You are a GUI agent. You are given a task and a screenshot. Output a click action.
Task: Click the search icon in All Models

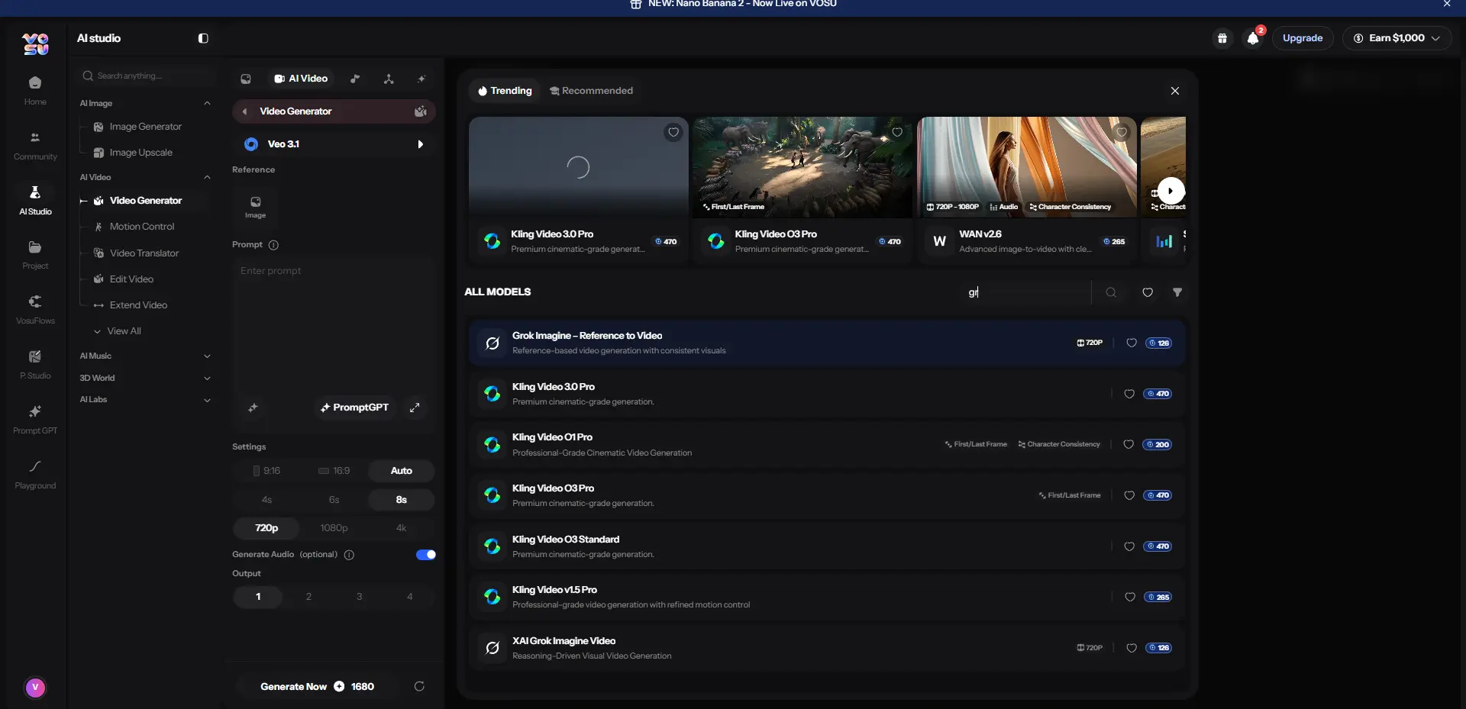[1111, 292]
